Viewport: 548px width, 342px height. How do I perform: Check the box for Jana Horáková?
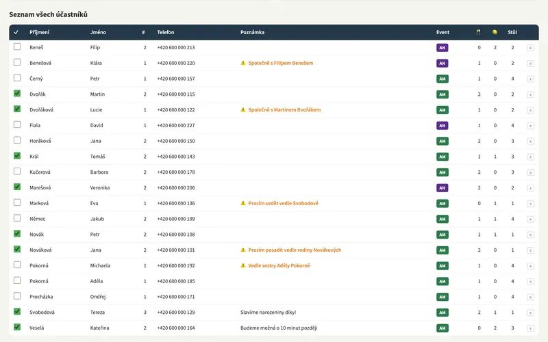[x=16, y=140]
